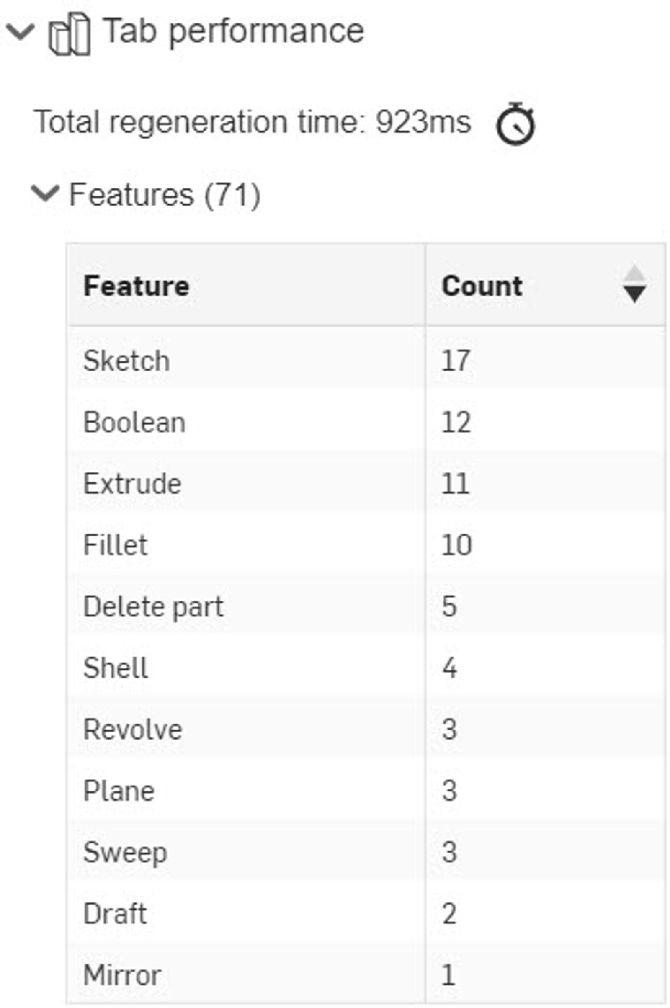Image resolution: width=670 pixels, height=1008 pixels.
Task: Collapse the Features (71) list
Action: click(x=45, y=193)
